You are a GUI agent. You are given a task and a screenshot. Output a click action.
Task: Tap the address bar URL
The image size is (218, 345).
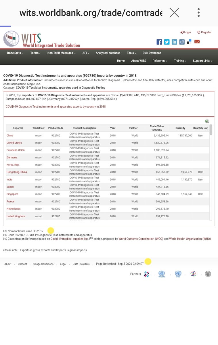(x=91, y=13)
